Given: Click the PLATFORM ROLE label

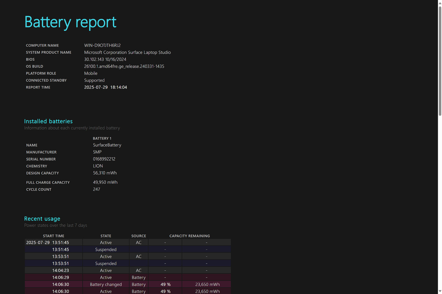Looking at the screenshot, I should (x=41, y=73).
